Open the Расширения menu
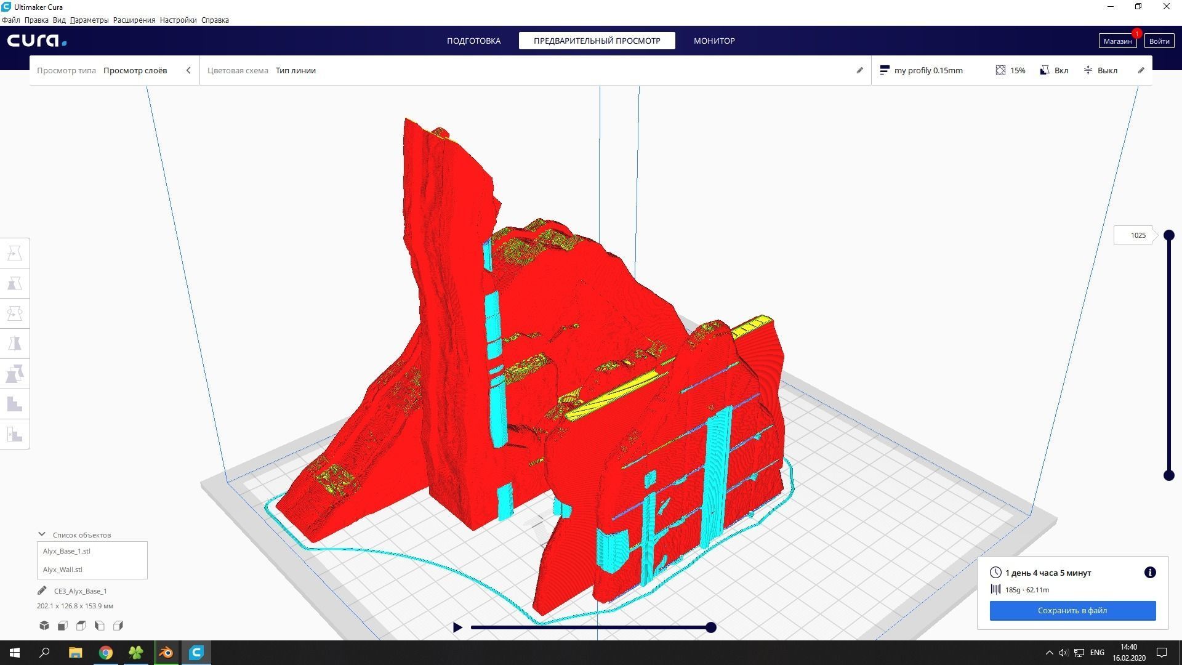The height and width of the screenshot is (665, 1182). [134, 20]
